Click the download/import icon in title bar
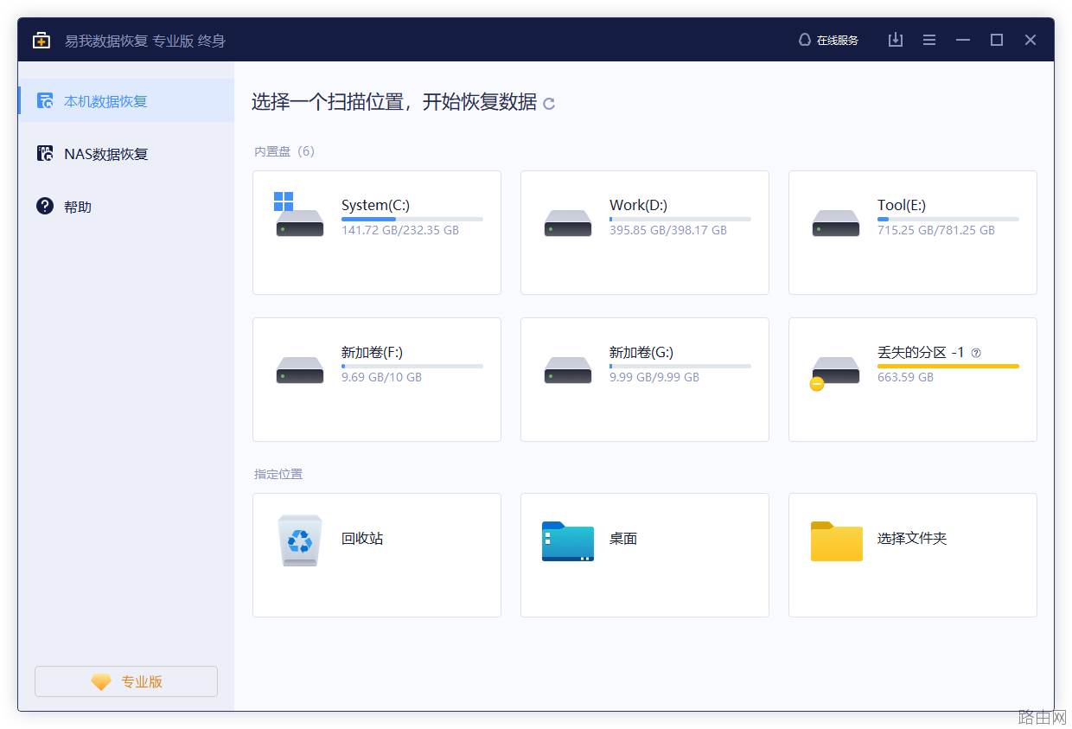The image size is (1072, 729). click(x=896, y=40)
